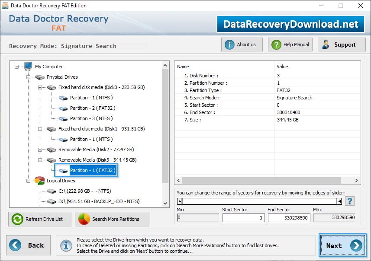The height and width of the screenshot is (261, 371).
Task: Click the slider help question mark icon
Action: (x=350, y=201)
